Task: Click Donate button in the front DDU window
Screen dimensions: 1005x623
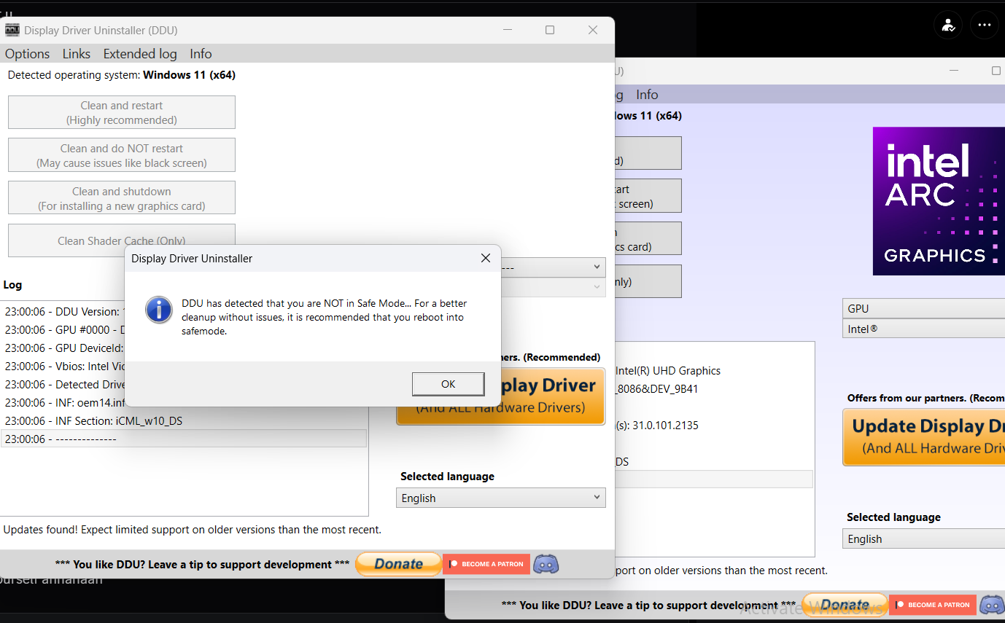Action: pos(398,564)
